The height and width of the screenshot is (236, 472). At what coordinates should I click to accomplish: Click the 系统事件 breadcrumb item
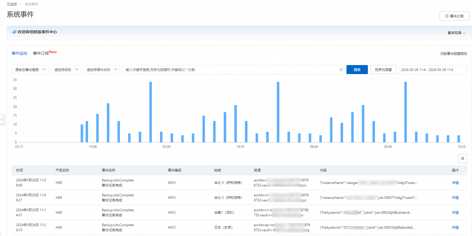click(32, 4)
